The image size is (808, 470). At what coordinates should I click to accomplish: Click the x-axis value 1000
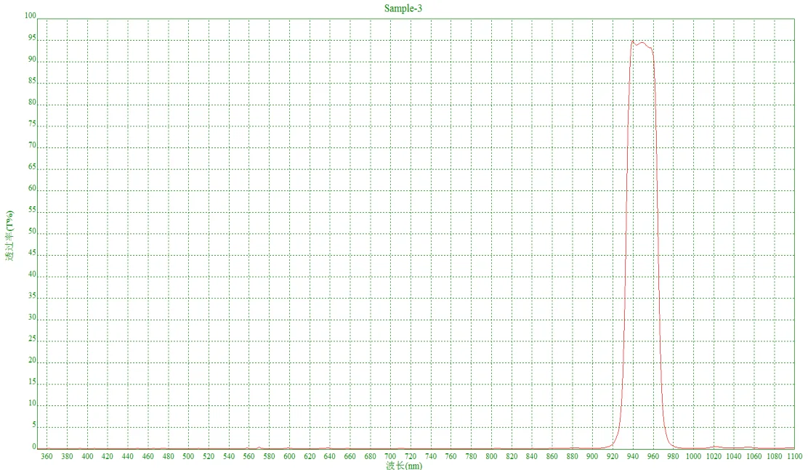click(x=693, y=456)
